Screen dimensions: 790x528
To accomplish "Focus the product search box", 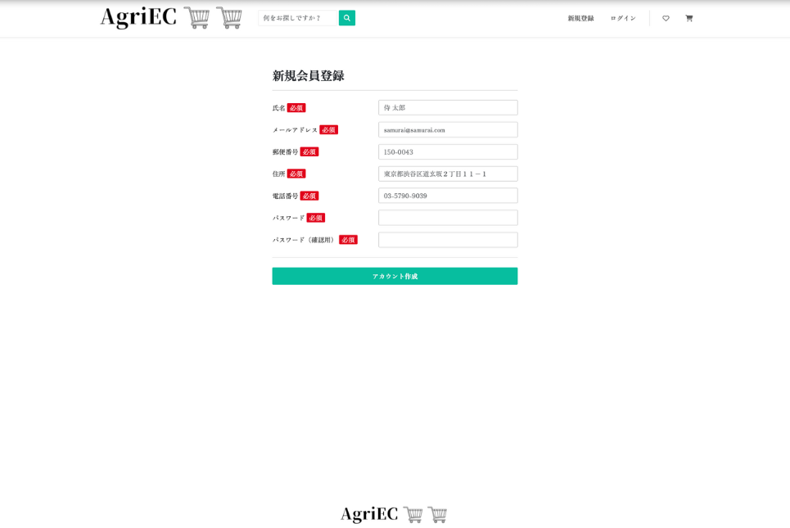I will tap(299, 18).
